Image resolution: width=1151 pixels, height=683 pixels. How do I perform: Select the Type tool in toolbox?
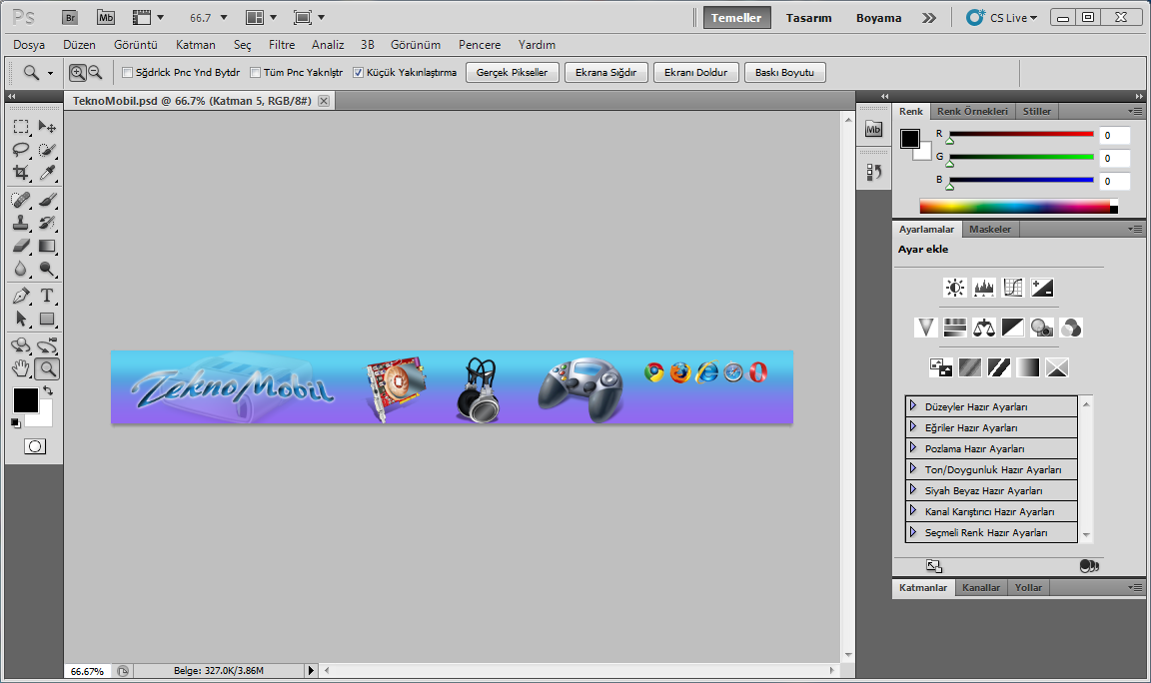point(47,296)
